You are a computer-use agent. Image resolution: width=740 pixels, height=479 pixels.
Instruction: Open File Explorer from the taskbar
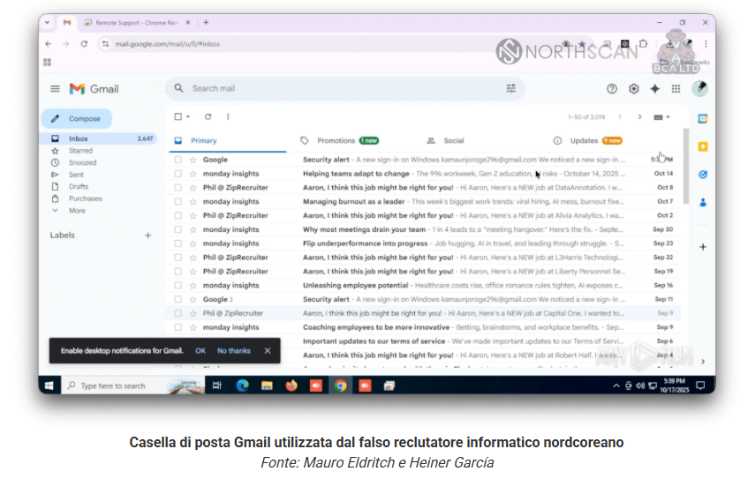[x=267, y=386]
